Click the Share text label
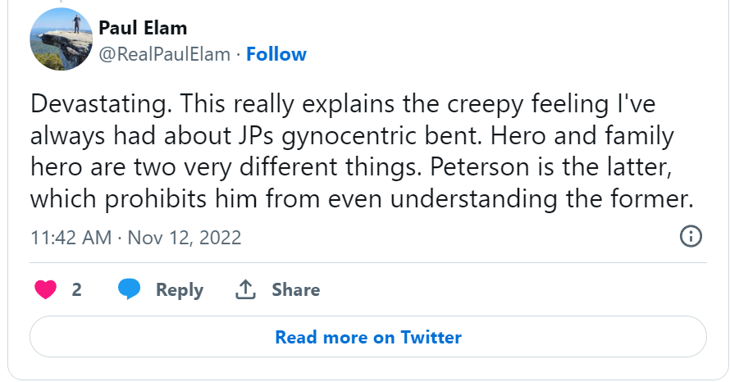This screenshot has height=382, width=730. [296, 289]
